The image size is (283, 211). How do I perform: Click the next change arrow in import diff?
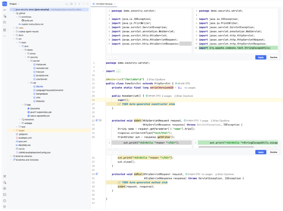(x=115, y=57)
